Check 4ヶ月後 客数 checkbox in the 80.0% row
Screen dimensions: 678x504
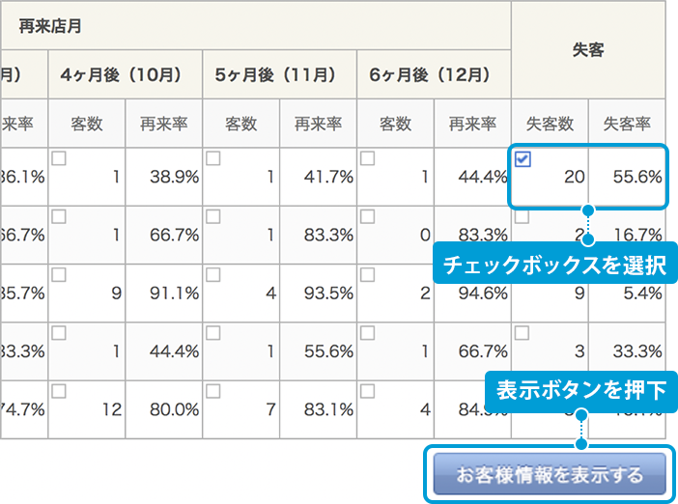click(x=59, y=391)
